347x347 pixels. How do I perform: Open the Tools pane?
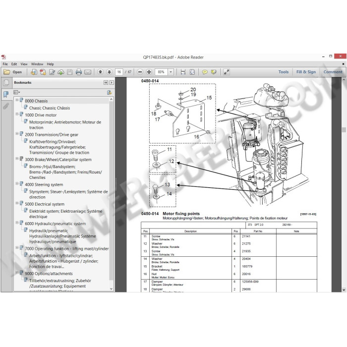click(284, 72)
